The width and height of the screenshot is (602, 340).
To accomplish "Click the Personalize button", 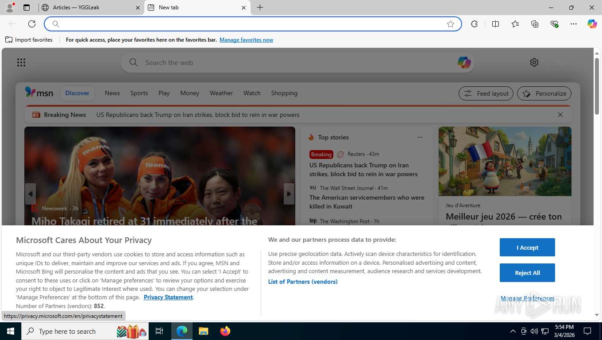I will (544, 93).
